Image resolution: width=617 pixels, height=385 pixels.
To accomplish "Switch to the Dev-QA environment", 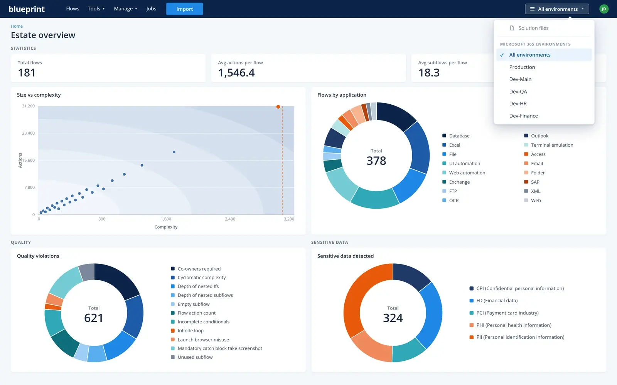I will click(544, 92).
